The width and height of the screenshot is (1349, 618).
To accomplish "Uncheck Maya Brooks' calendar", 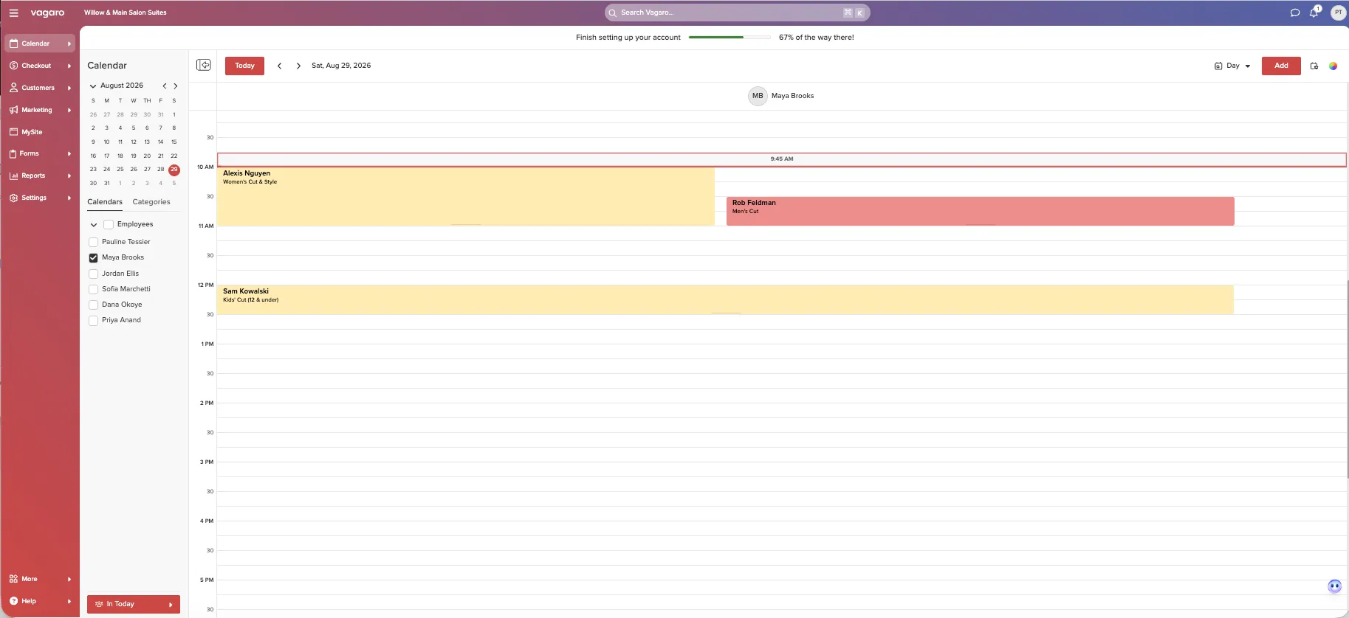I will click(93, 257).
